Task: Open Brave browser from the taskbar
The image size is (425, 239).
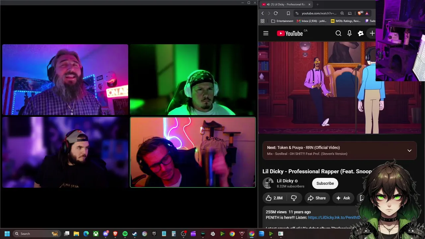Action: (115, 234)
